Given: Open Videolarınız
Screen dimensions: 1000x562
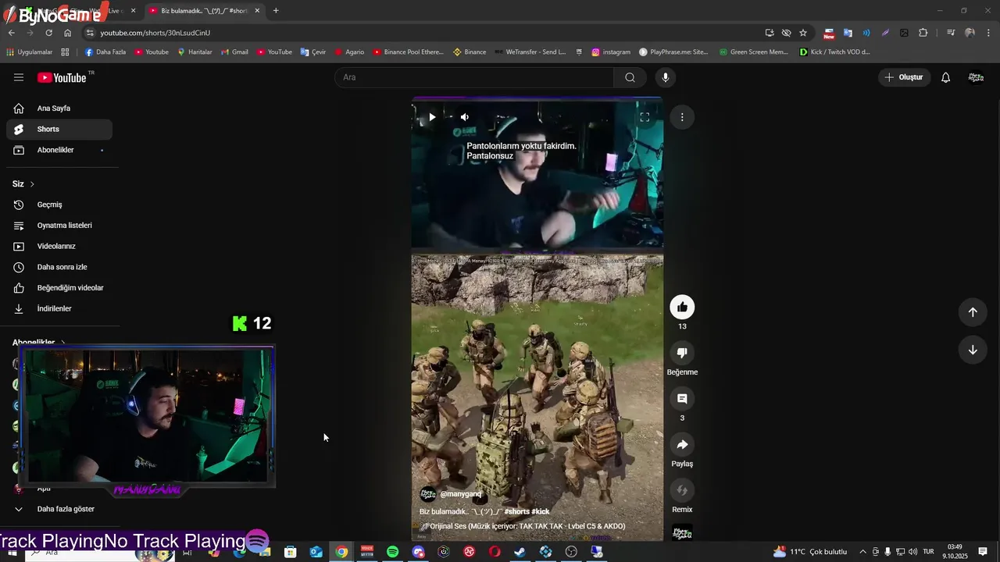Looking at the screenshot, I should (x=59, y=246).
